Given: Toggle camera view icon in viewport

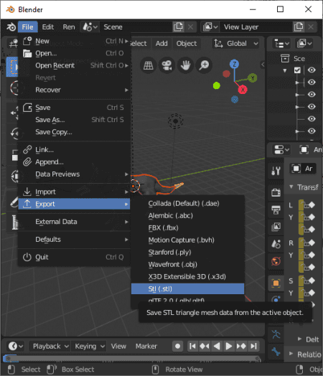Looking at the screenshot, I should point(167,65).
